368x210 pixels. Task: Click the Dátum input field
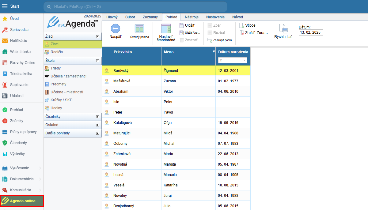coord(311,32)
